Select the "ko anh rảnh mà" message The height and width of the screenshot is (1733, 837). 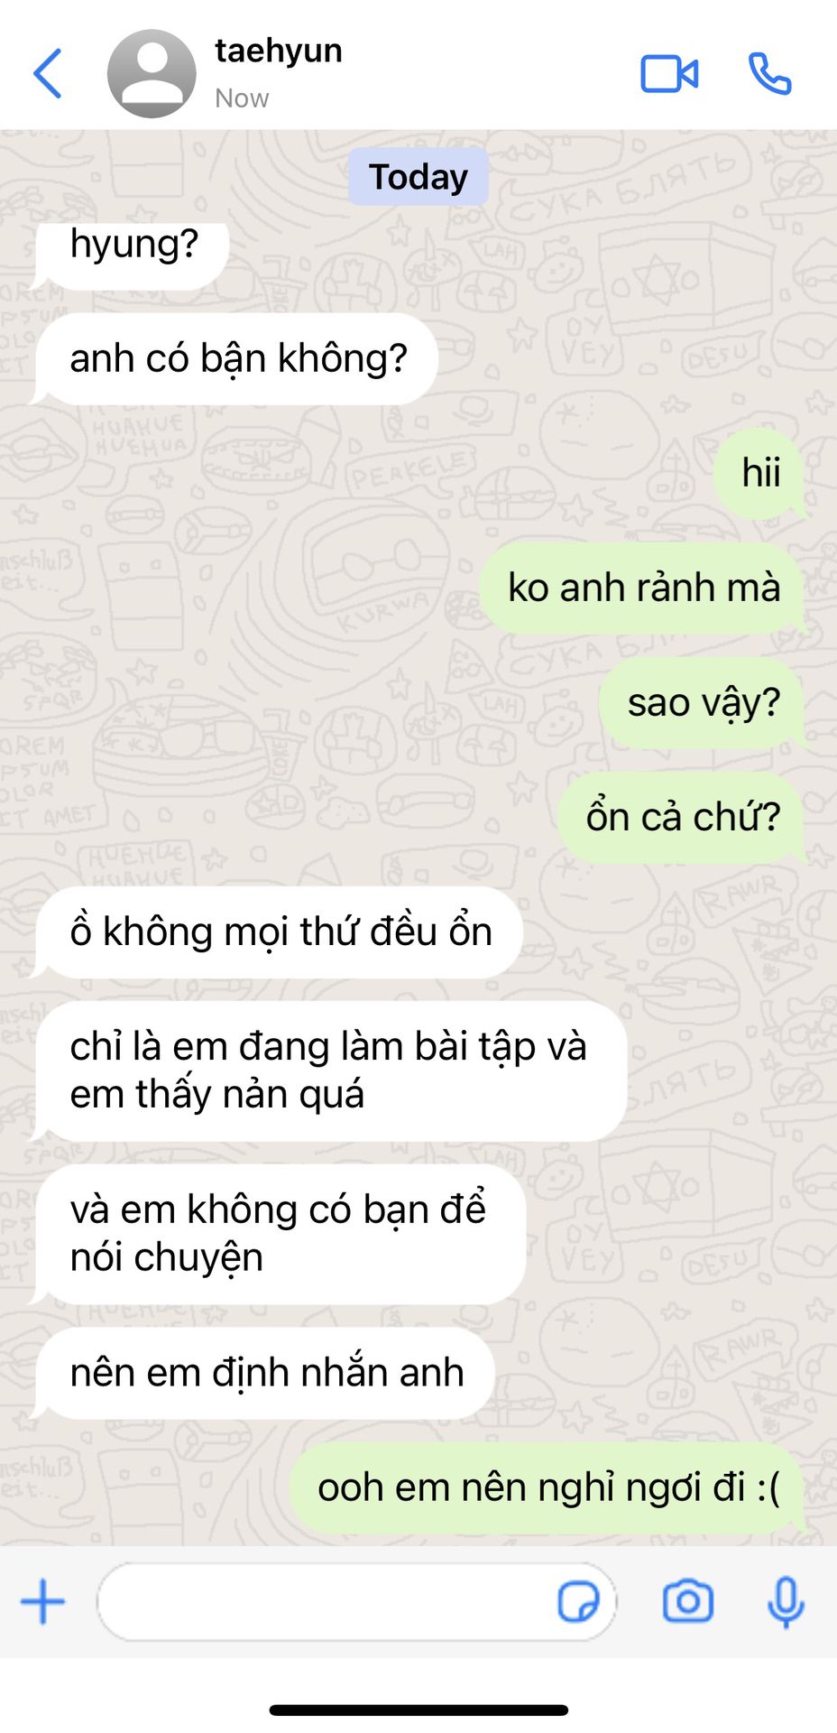643,588
